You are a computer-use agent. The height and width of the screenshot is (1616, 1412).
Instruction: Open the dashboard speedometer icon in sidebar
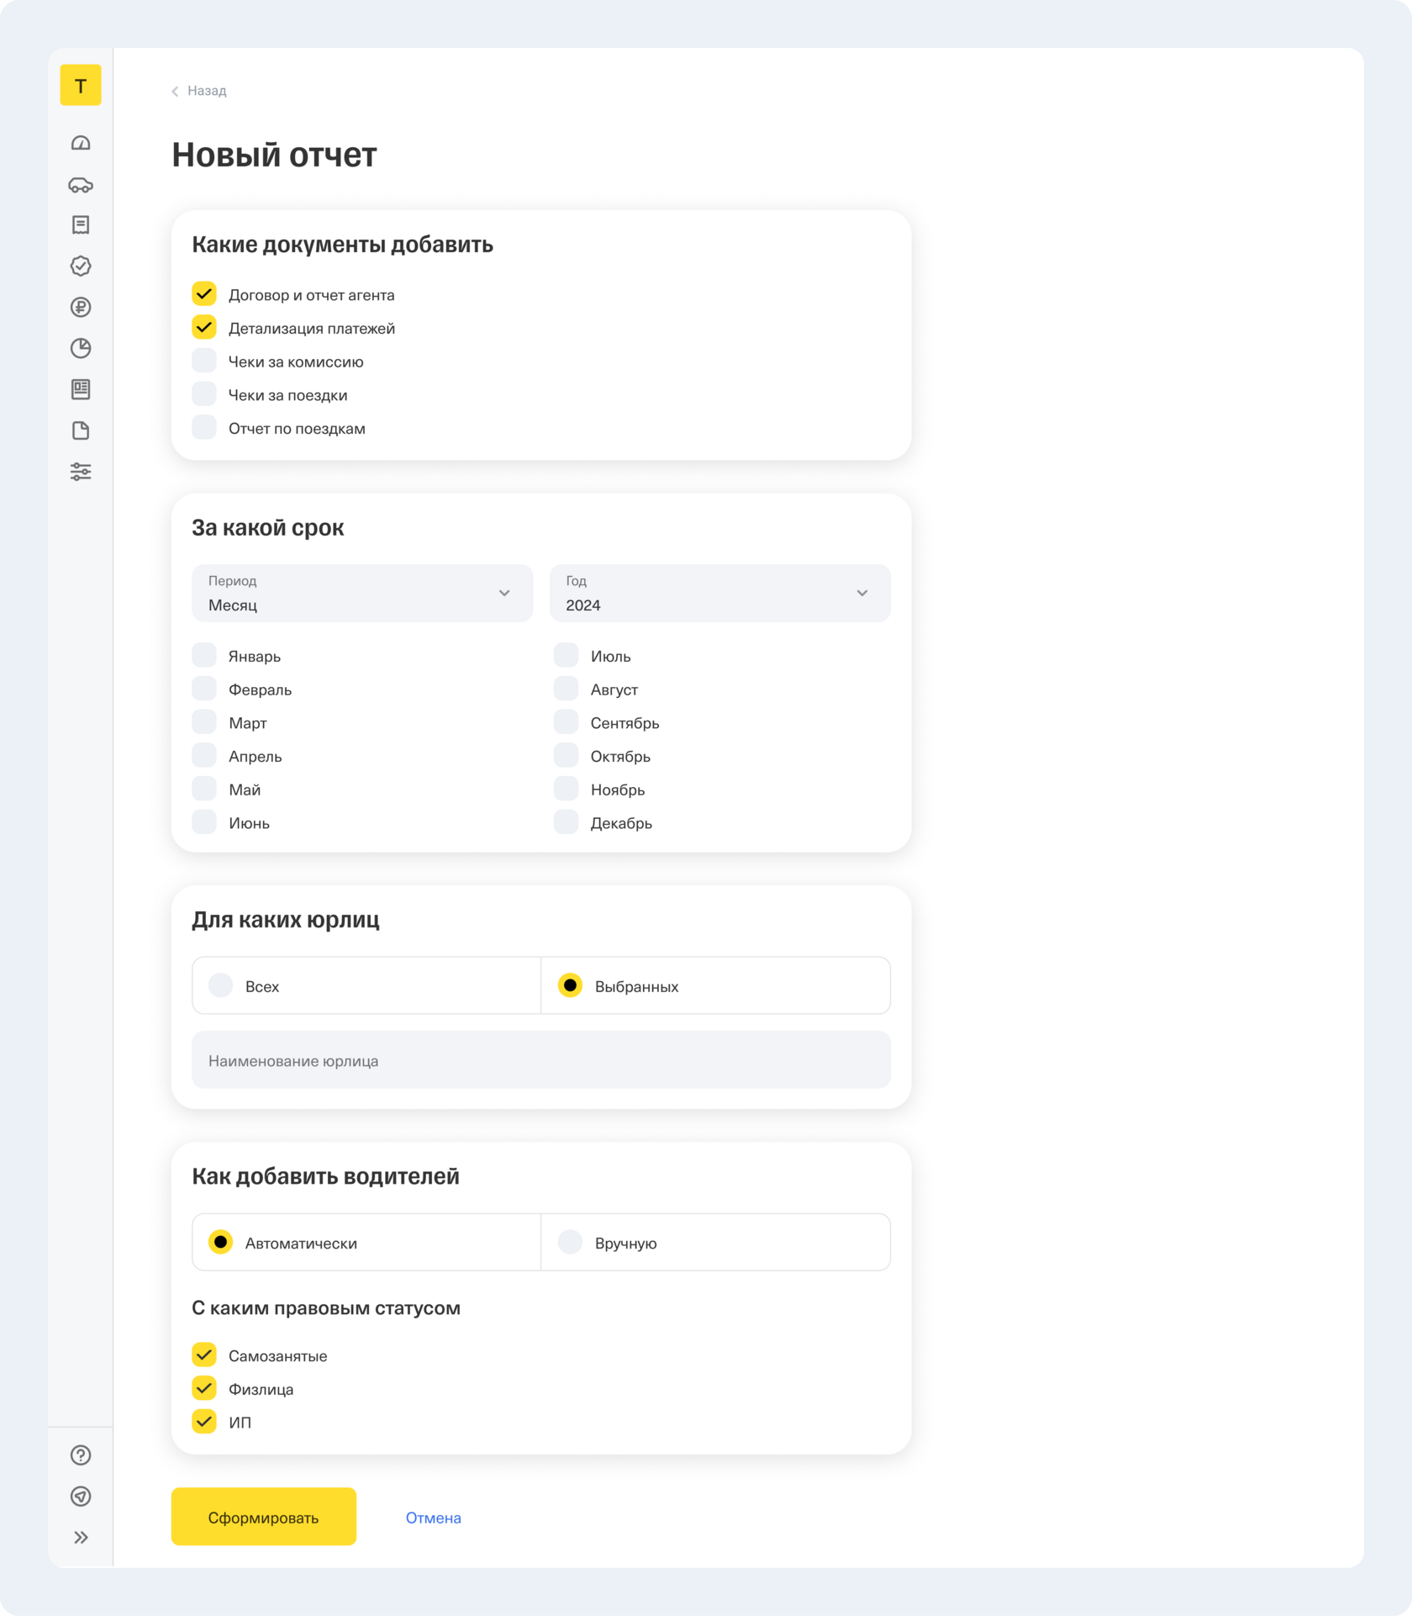pyautogui.click(x=81, y=144)
